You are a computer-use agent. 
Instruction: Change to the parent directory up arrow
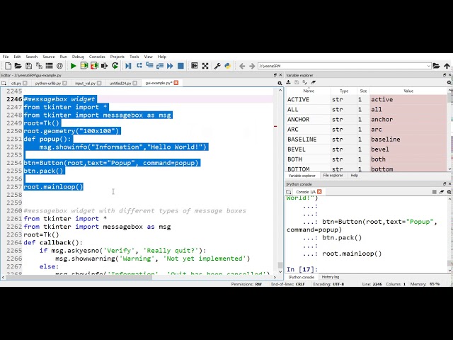pyautogui.click(x=447, y=66)
